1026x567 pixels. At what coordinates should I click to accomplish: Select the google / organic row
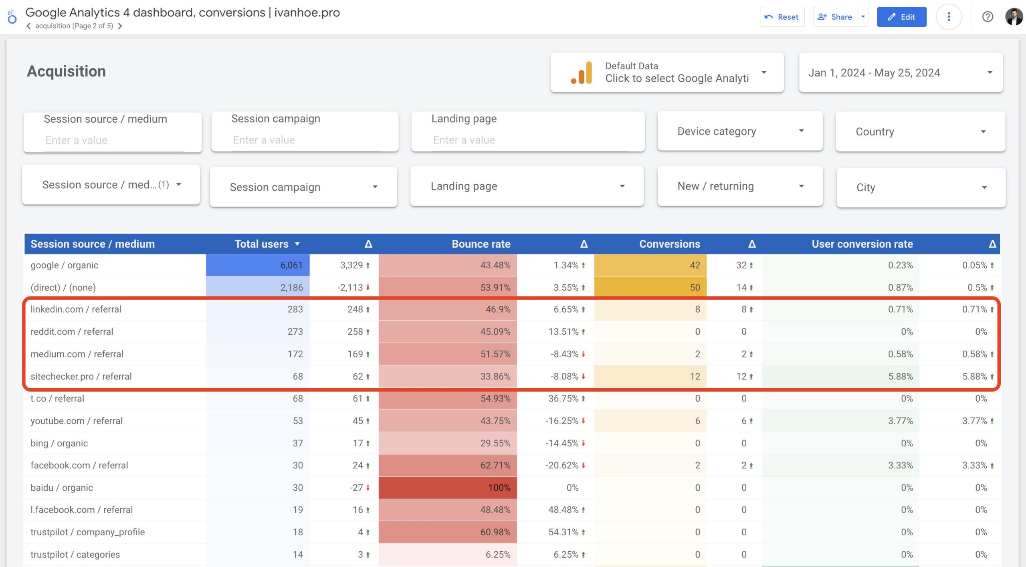click(512, 265)
